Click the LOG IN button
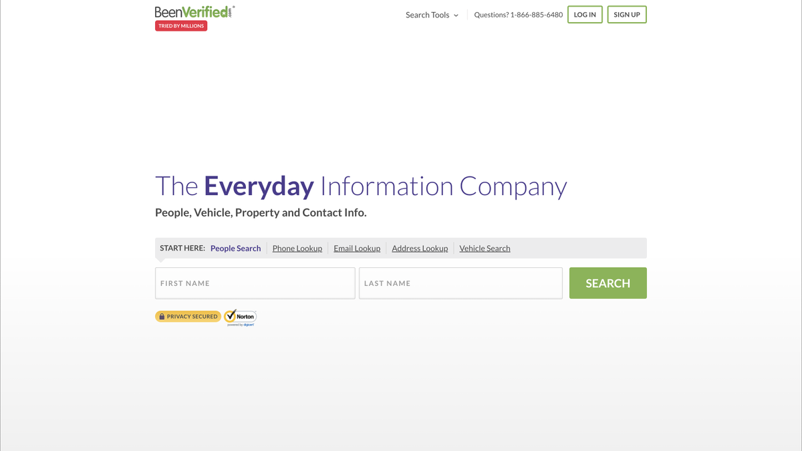The width and height of the screenshot is (802, 451). 585,14
